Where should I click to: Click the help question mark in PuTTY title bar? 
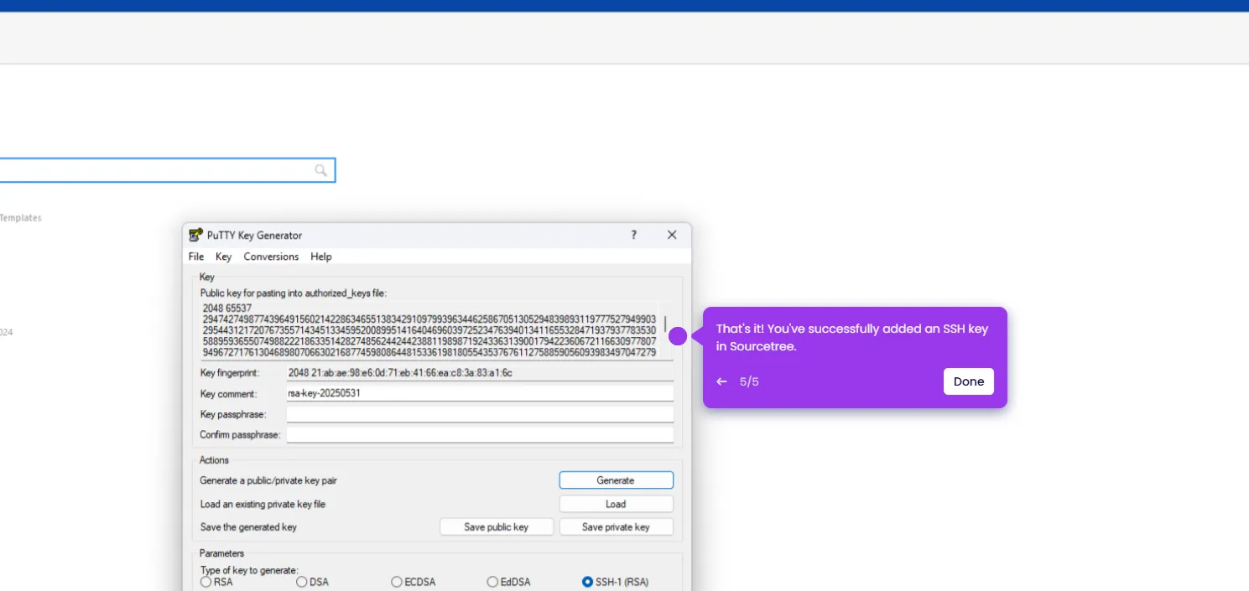click(x=633, y=235)
